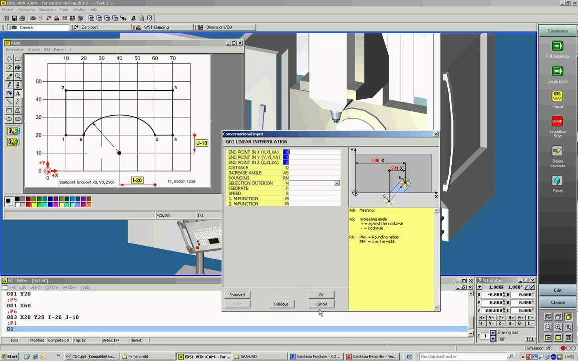Image resolution: width=578 pixels, height=361 pixels.
Task: Decrease tool number with down arrow
Action: click(x=493, y=338)
